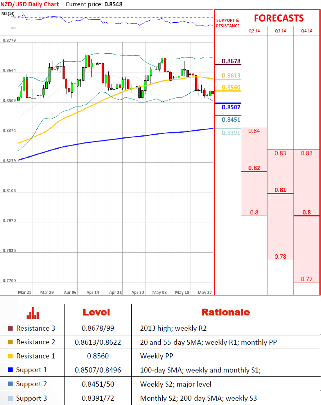This screenshot has width=321, height=405.
Task: Click the 0.8105 price axis label
Action: pos(9,191)
